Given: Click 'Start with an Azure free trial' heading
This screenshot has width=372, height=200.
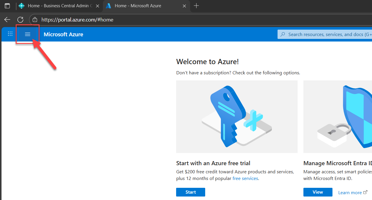Looking at the screenshot, I should tap(213, 163).
